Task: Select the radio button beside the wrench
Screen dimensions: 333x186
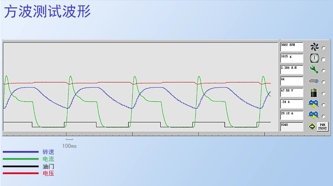Action: [x=324, y=71]
